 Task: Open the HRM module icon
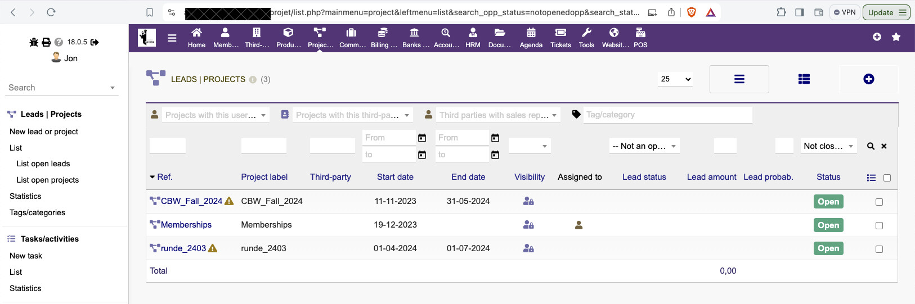473,33
